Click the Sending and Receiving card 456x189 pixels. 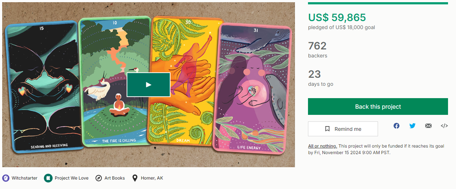click(x=44, y=87)
